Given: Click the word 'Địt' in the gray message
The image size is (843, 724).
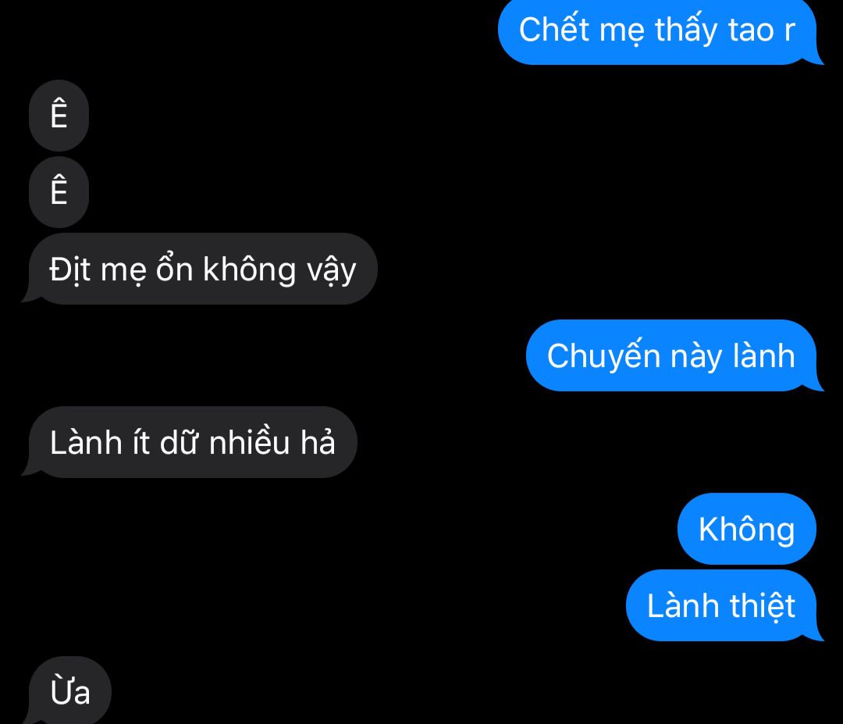Looking at the screenshot, I should [x=69, y=269].
